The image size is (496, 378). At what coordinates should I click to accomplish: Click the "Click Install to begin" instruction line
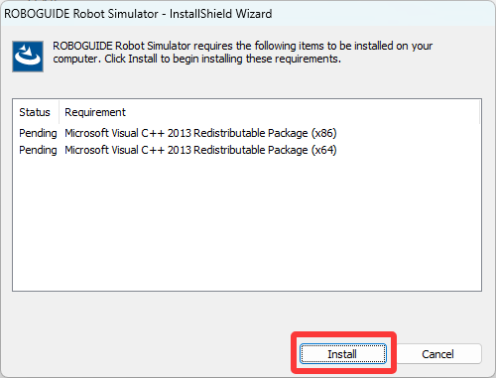222,59
